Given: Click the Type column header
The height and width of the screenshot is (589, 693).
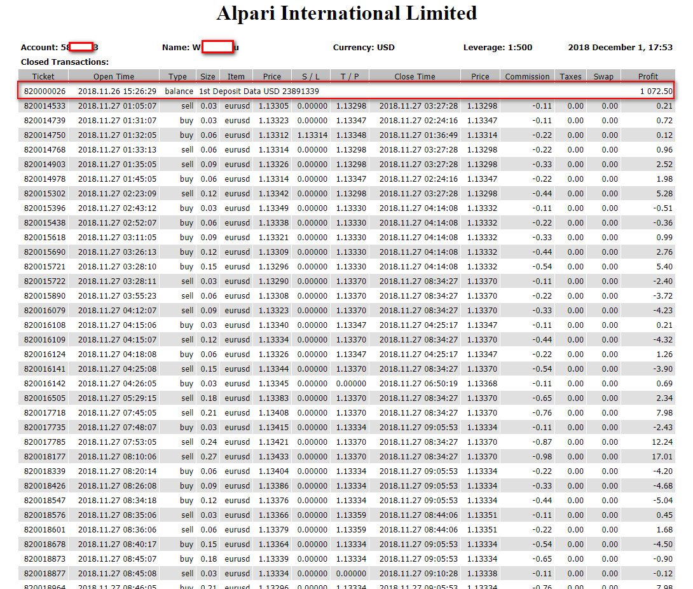Looking at the screenshot, I should (177, 76).
